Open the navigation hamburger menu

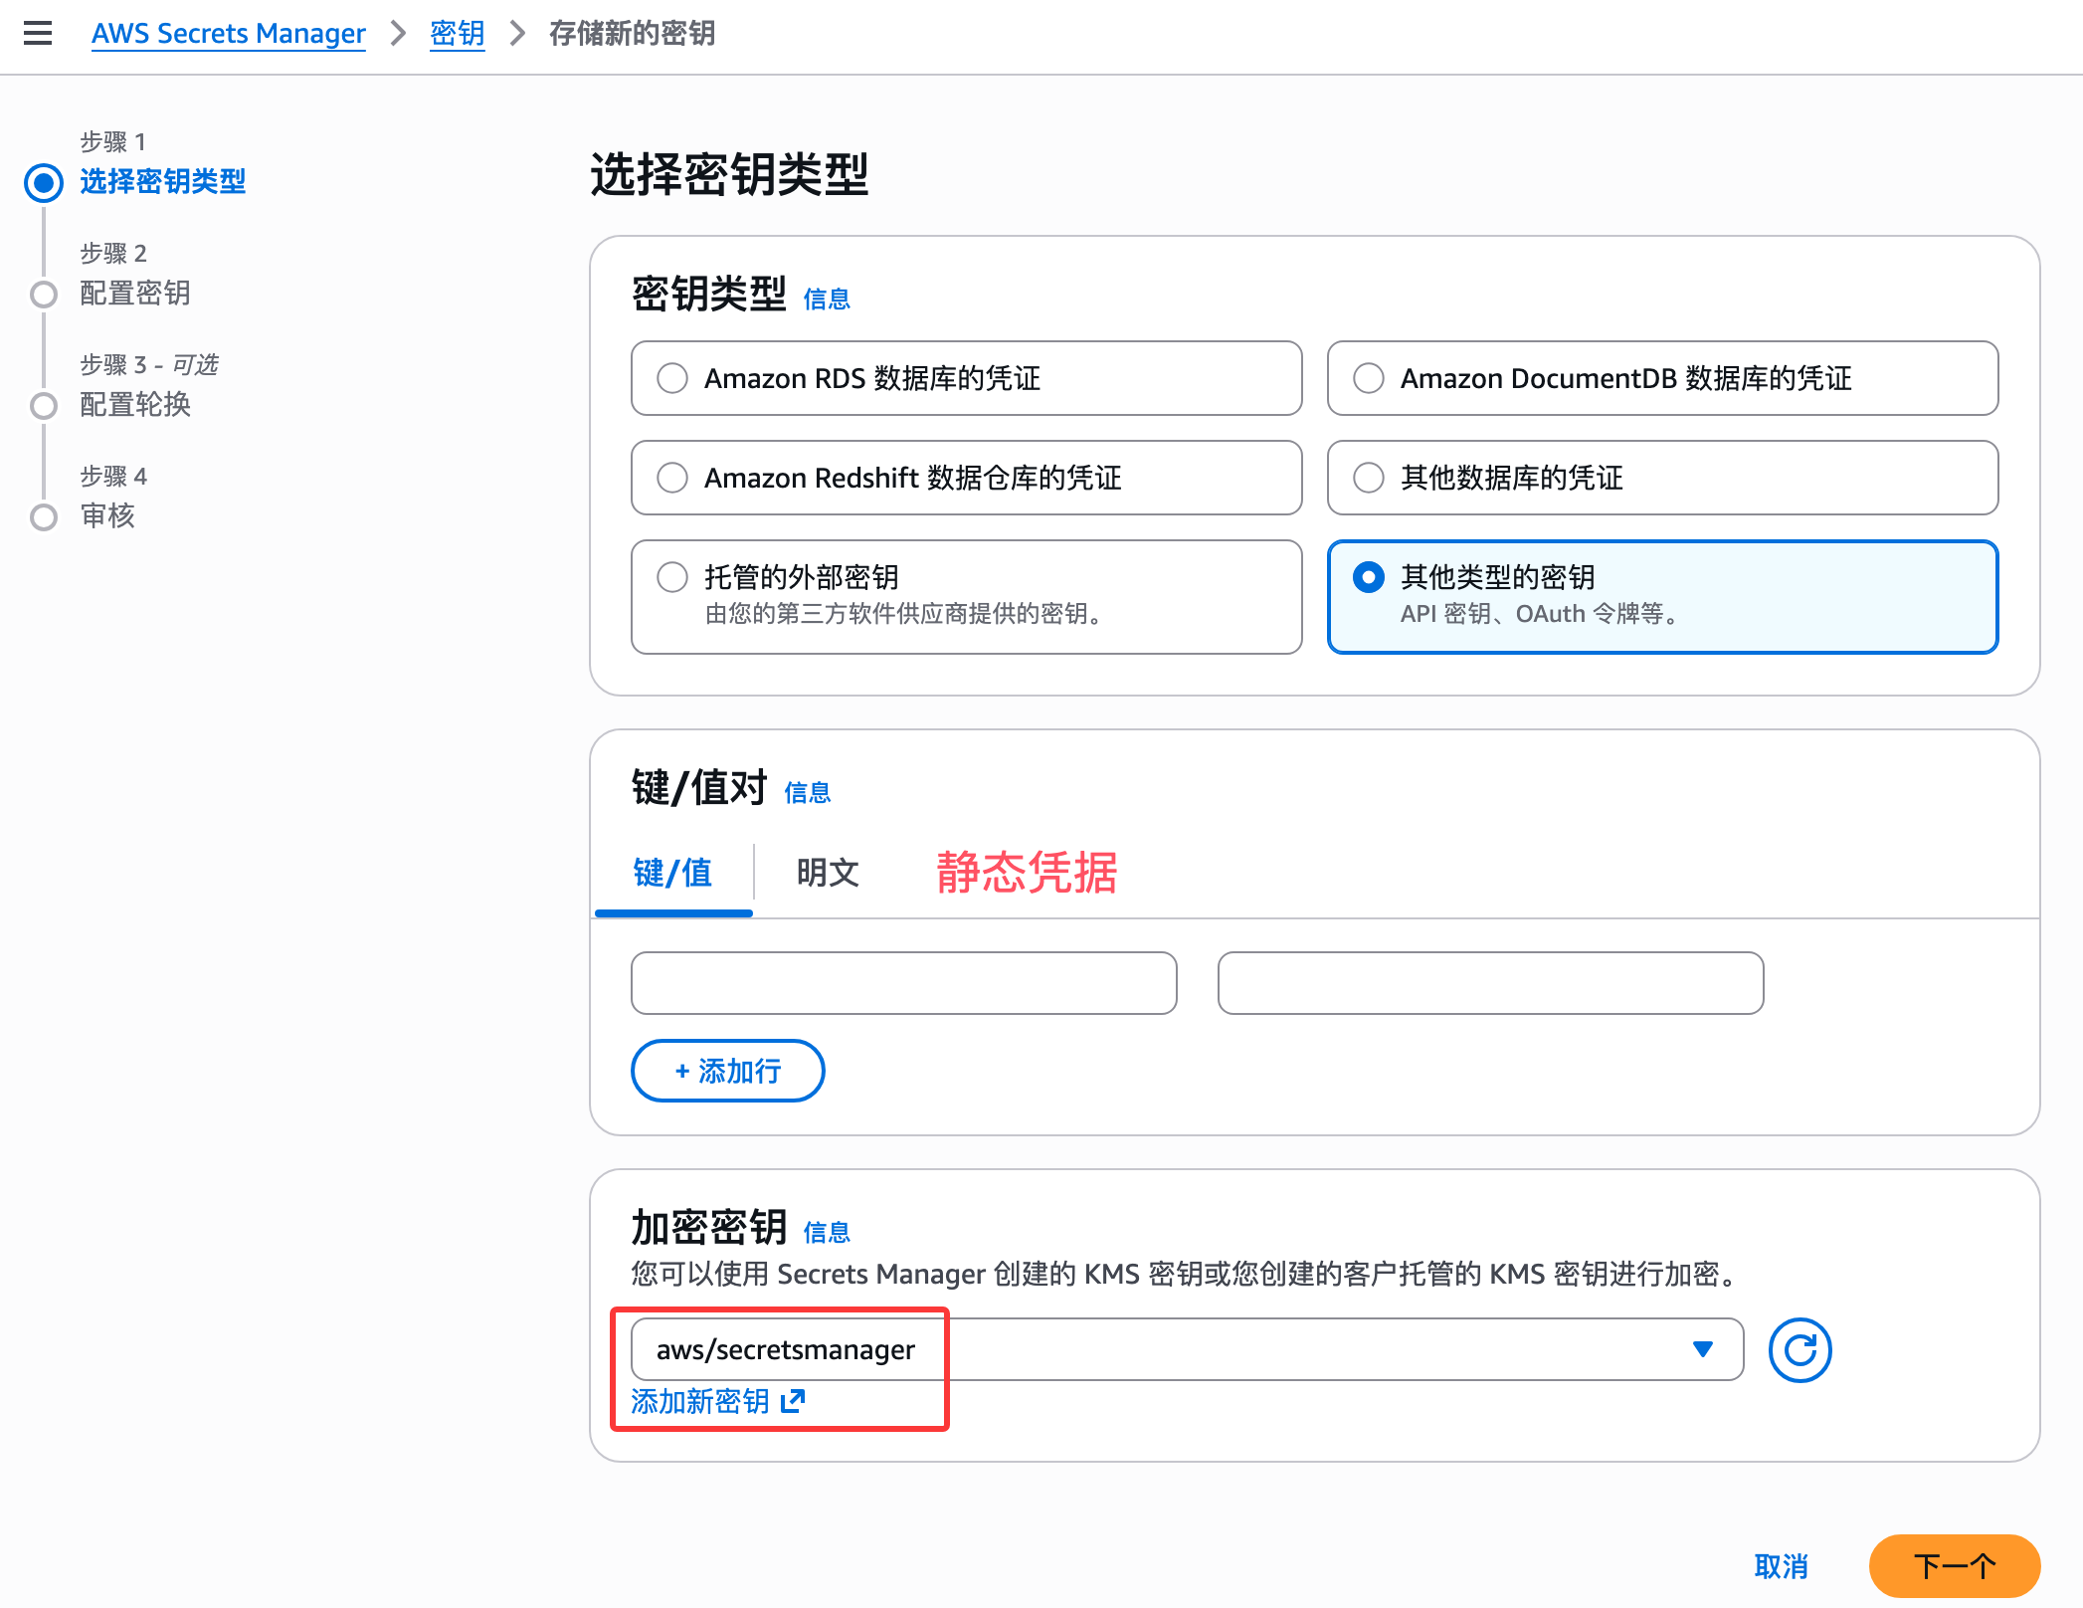pos(38,33)
